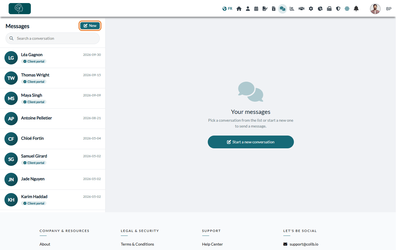
Task: Select the Jade Nguyen conversation
Action: click(52, 179)
